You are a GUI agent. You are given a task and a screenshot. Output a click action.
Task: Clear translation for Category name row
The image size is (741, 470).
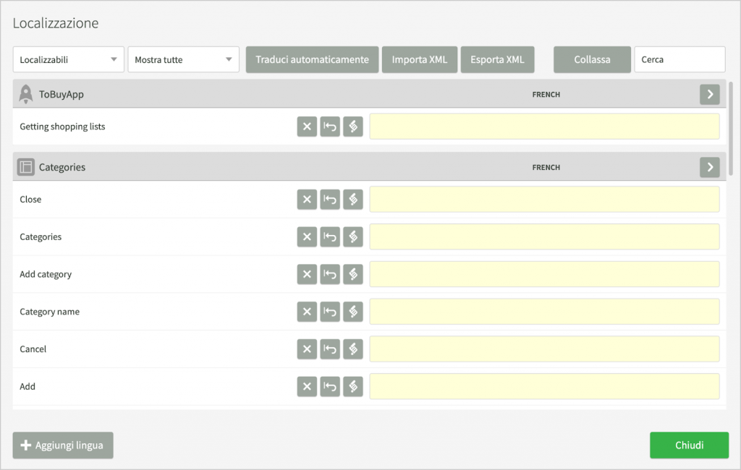pos(307,312)
